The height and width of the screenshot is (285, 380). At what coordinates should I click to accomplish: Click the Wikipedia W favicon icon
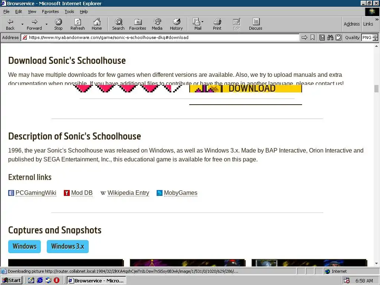coord(103,193)
